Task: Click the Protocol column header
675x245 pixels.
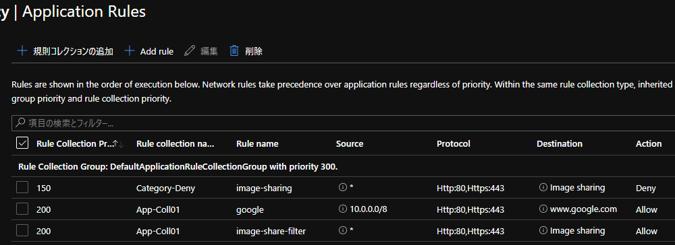Action: pos(454,144)
